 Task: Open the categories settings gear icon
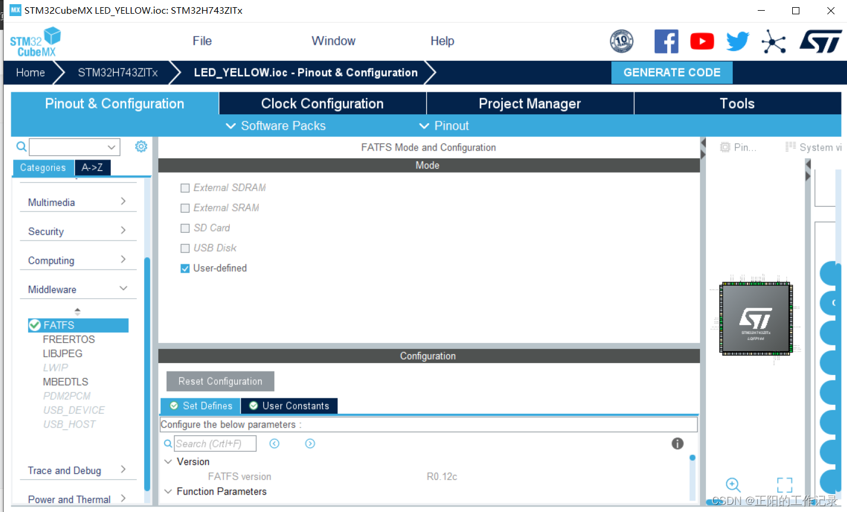pos(141,146)
